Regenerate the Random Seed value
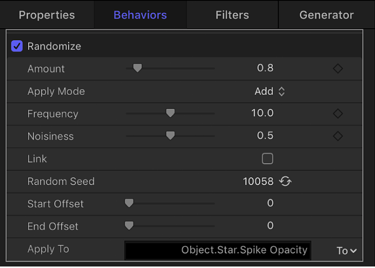Viewport: 375px width, 268px height. (x=285, y=181)
